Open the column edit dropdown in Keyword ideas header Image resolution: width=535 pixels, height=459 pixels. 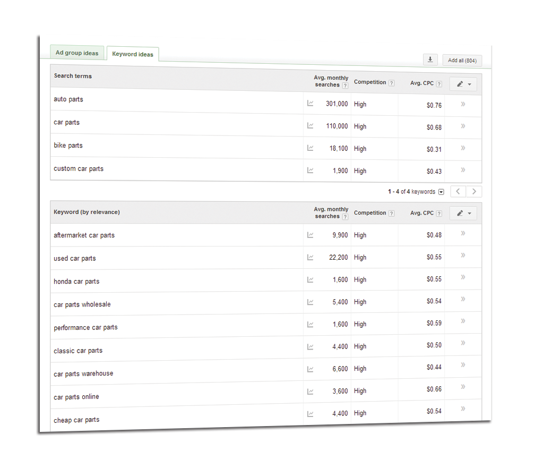click(463, 213)
